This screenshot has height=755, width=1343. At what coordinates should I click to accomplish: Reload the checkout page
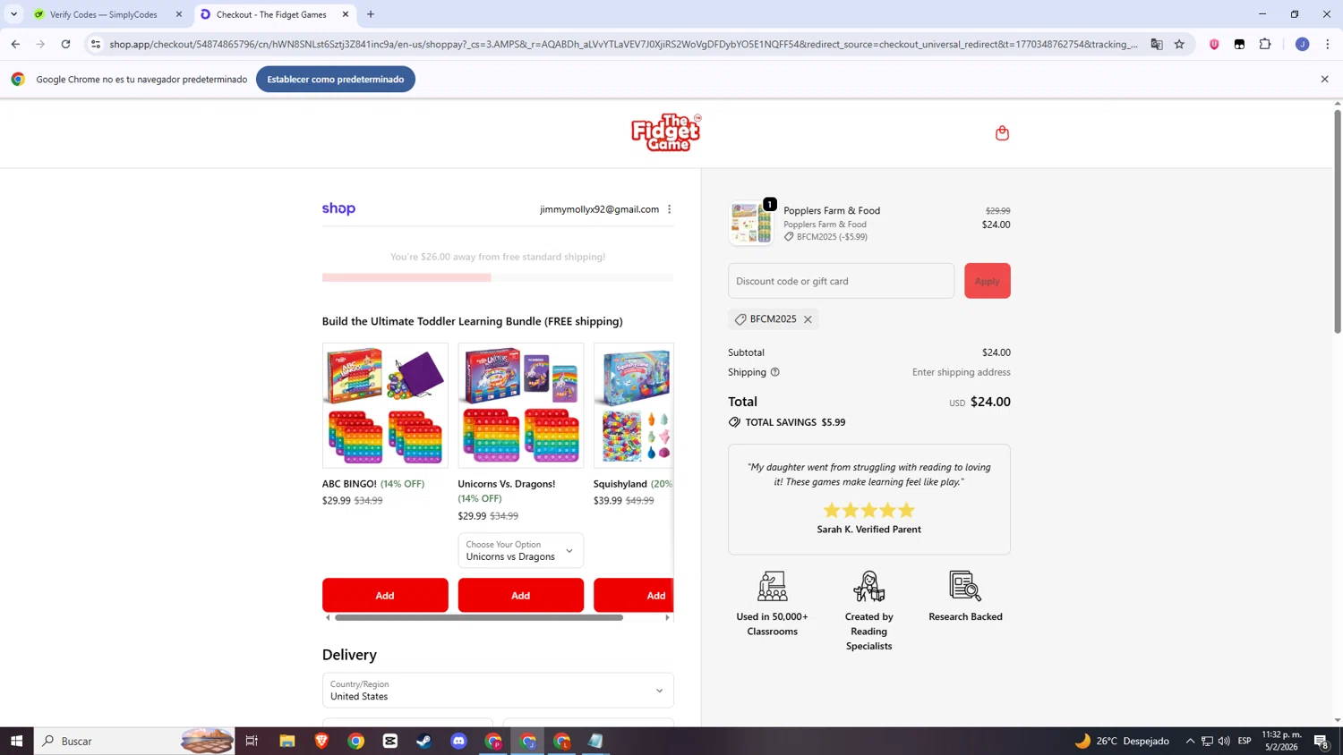point(65,44)
